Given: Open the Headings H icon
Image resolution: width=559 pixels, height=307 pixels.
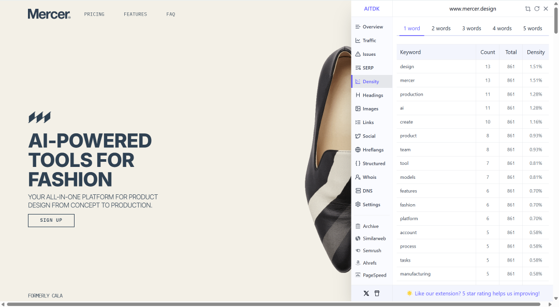Looking at the screenshot, I should [358, 95].
